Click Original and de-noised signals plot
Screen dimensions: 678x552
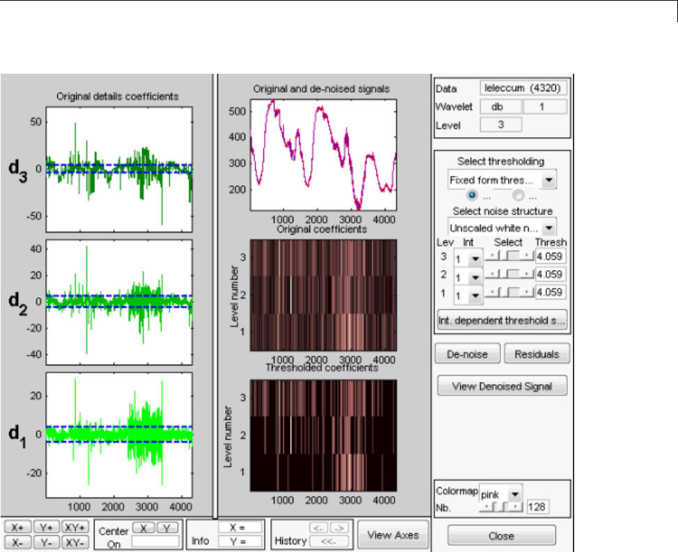[x=323, y=155]
